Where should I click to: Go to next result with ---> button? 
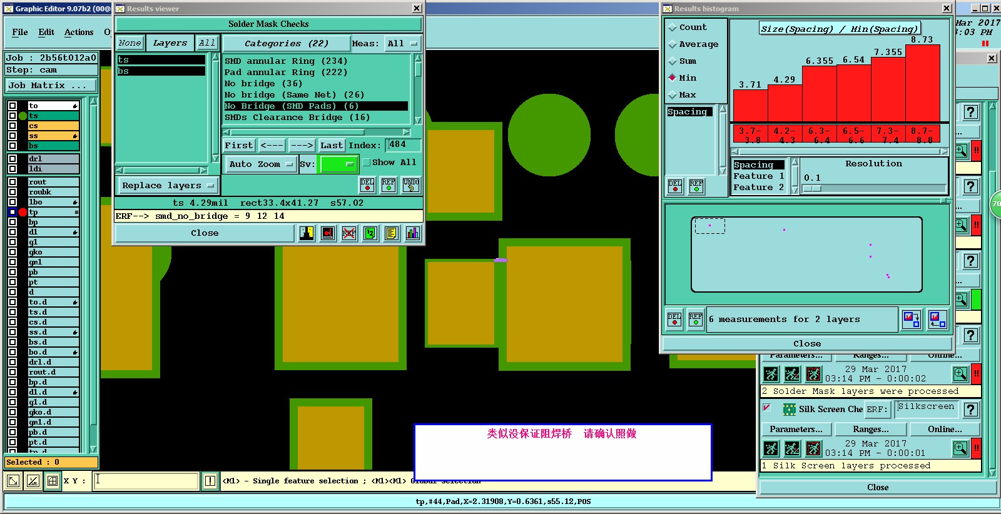302,146
